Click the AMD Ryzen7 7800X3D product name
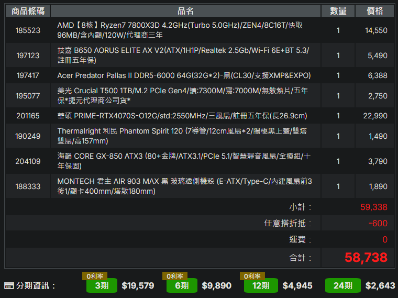Image resolution: width=398 pixels, height=298 pixels. point(180,30)
